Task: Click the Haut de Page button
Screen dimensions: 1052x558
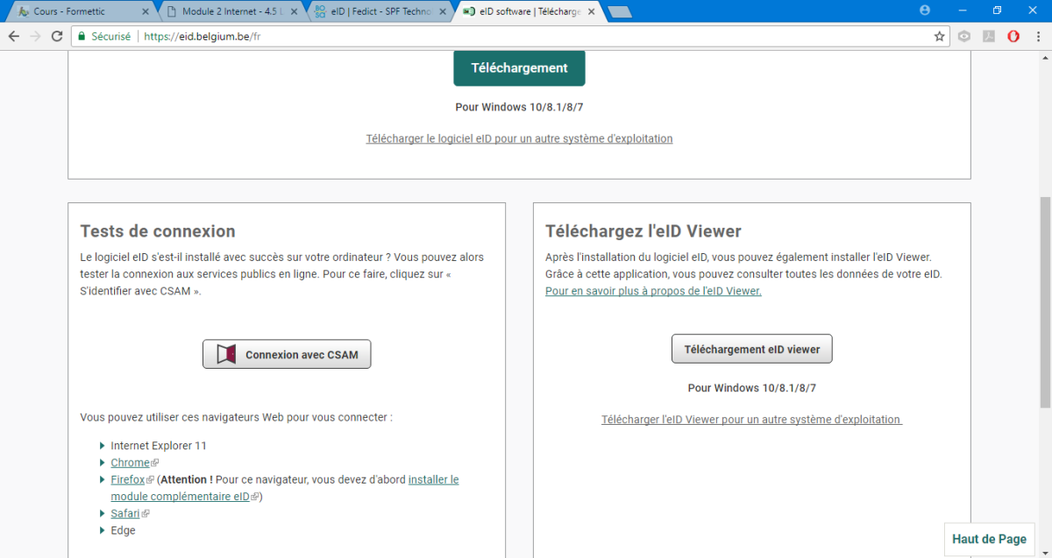Action: pos(988,540)
